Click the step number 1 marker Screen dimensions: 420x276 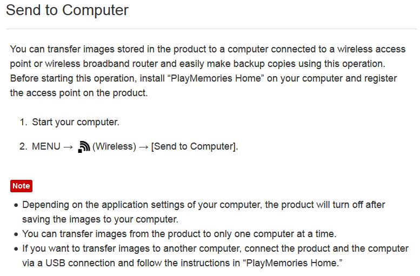tap(23, 122)
